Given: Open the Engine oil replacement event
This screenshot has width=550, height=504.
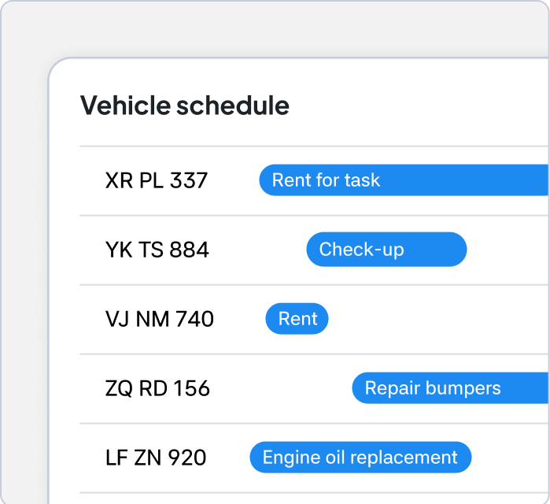Looking at the screenshot, I should [x=360, y=458].
